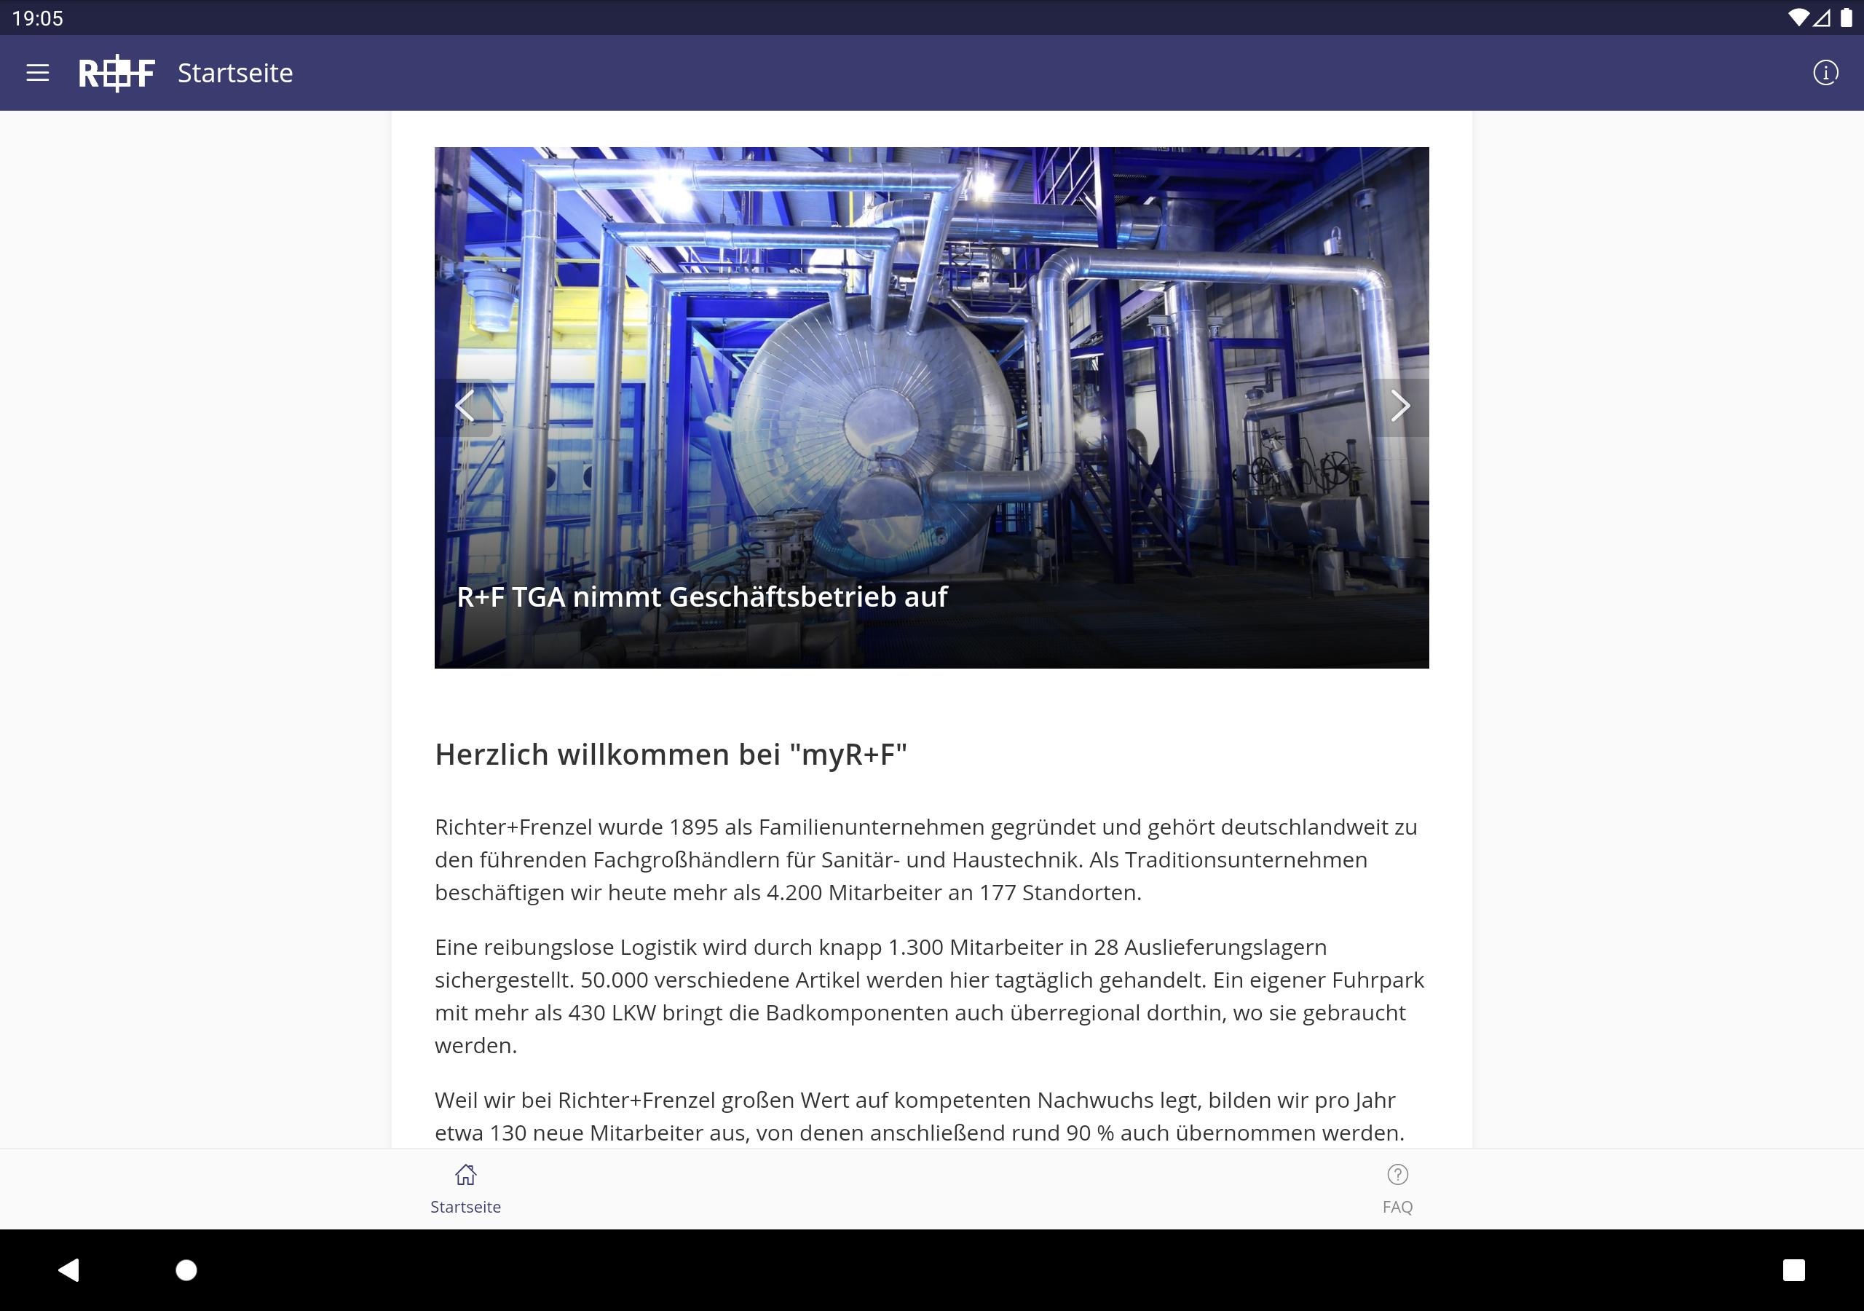1864x1311 pixels.
Task: Select the Startseite bottom tab
Action: [x=466, y=1189]
